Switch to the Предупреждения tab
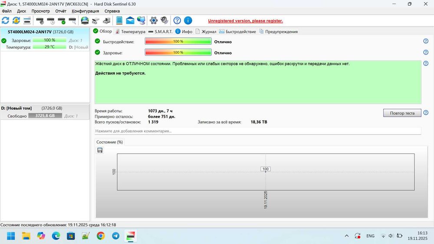The width and height of the screenshot is (434, 244). point(279,32)
